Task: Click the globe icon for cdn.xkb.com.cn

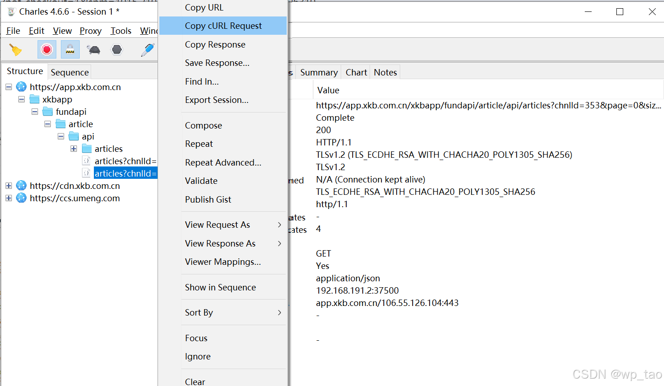Action: [22, 185]
